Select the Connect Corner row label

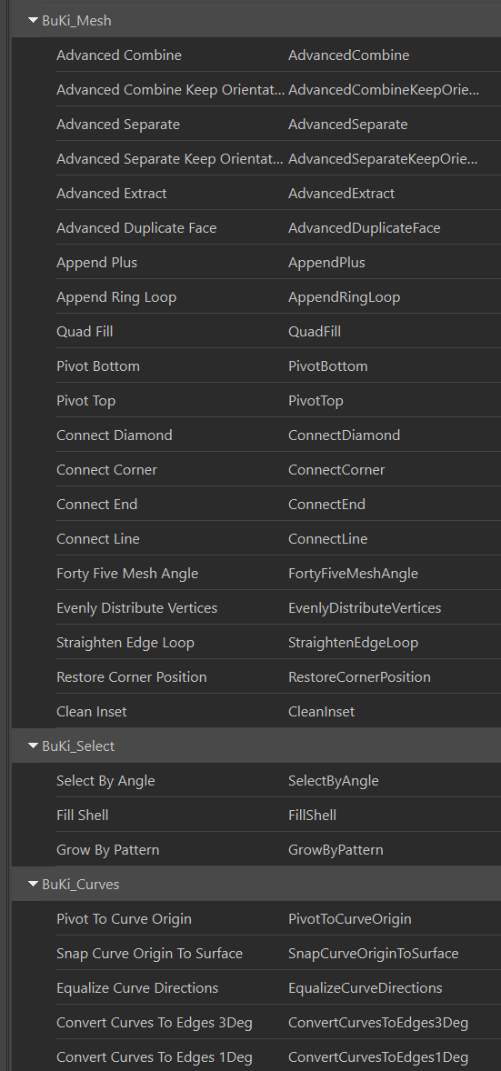pos(106,470)
